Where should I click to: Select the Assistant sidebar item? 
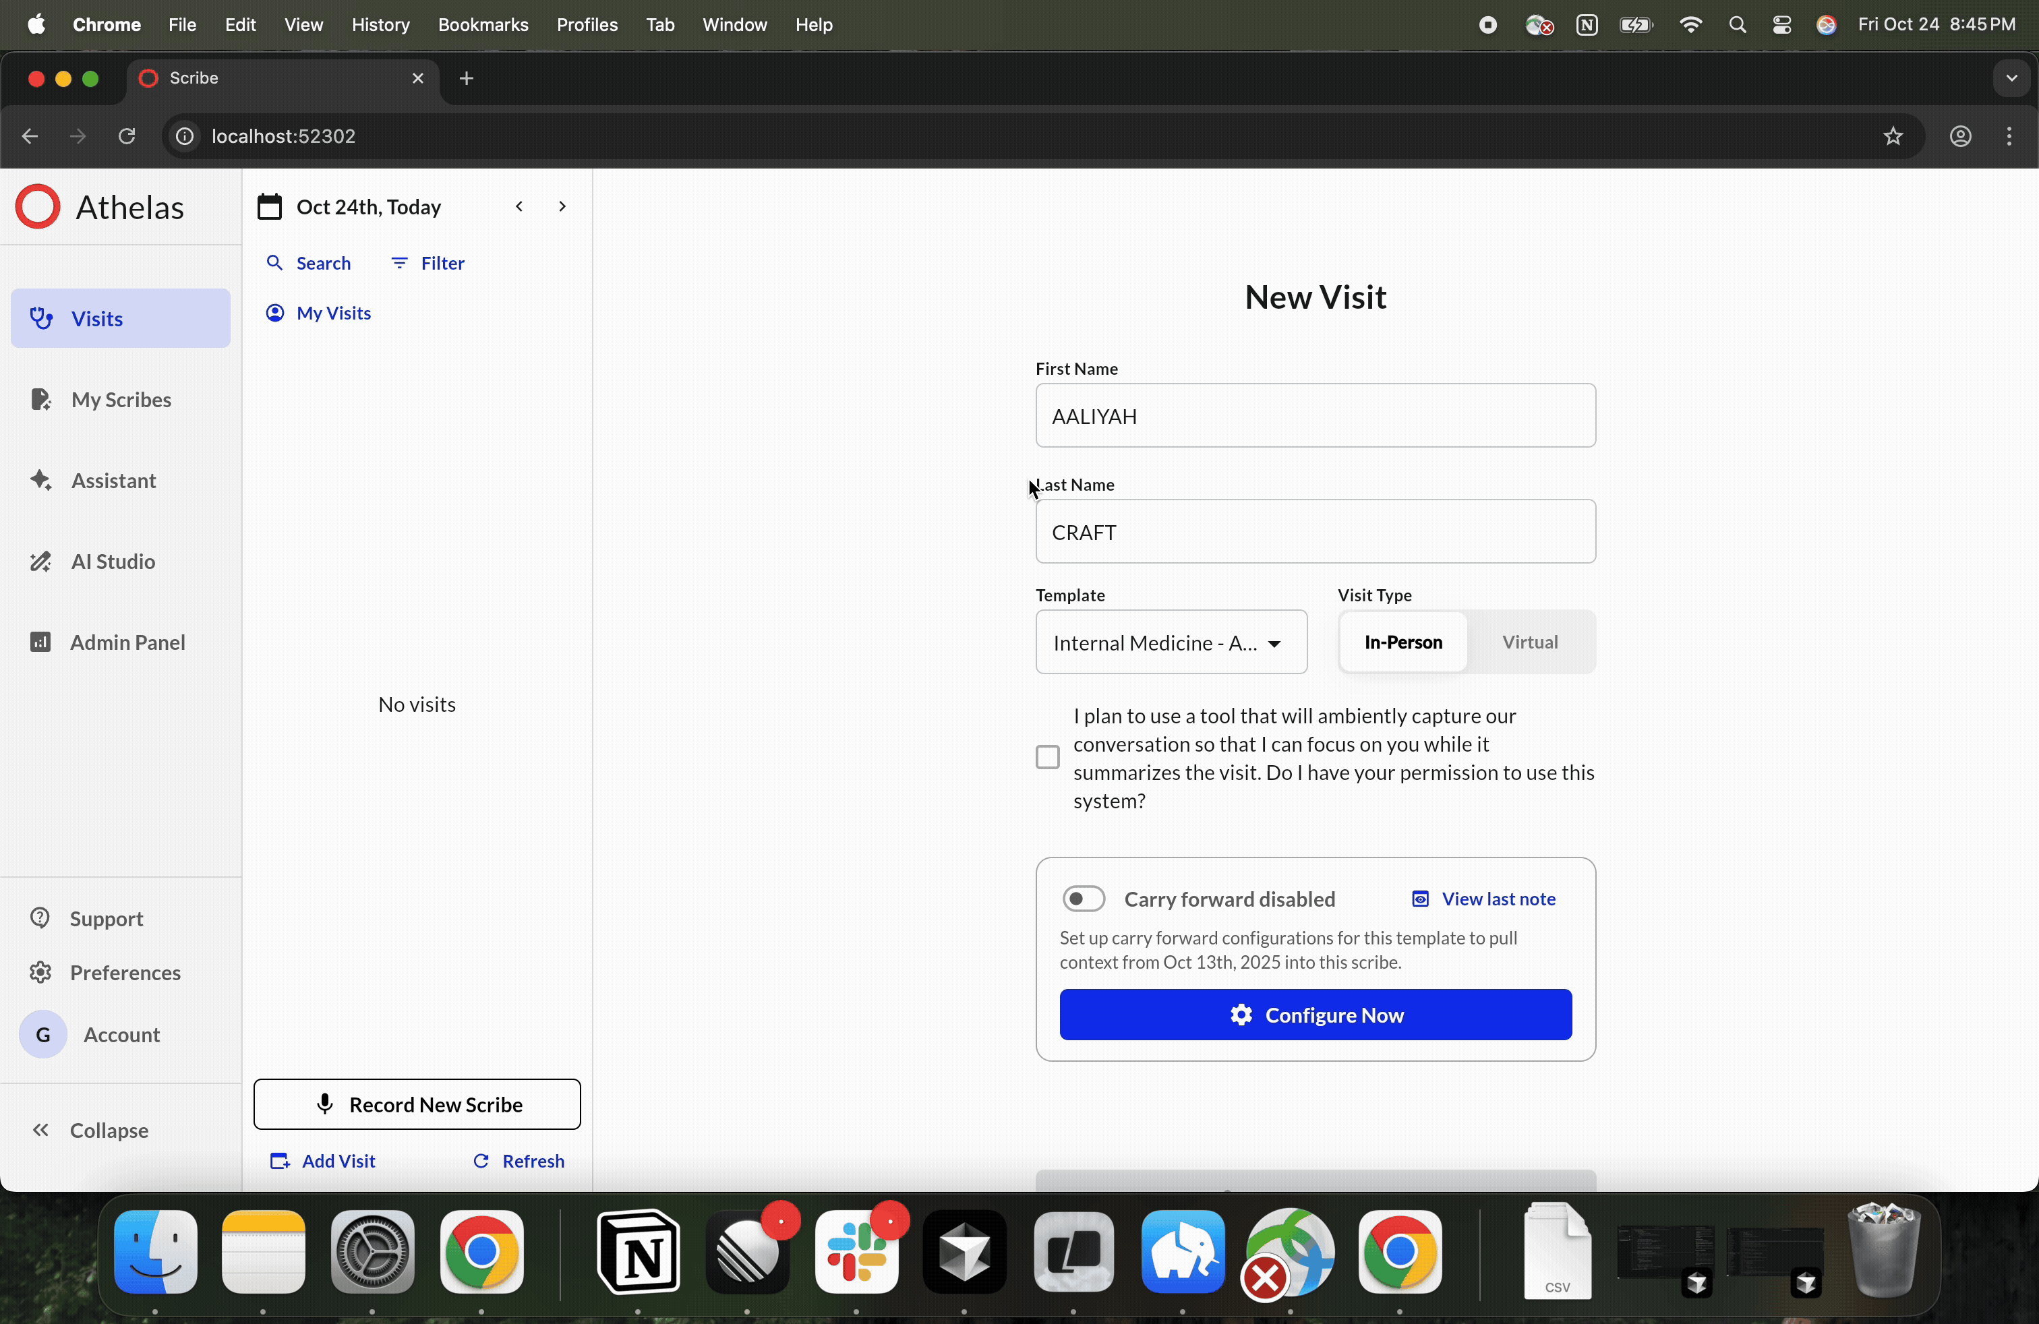click(x=113, y=481)
